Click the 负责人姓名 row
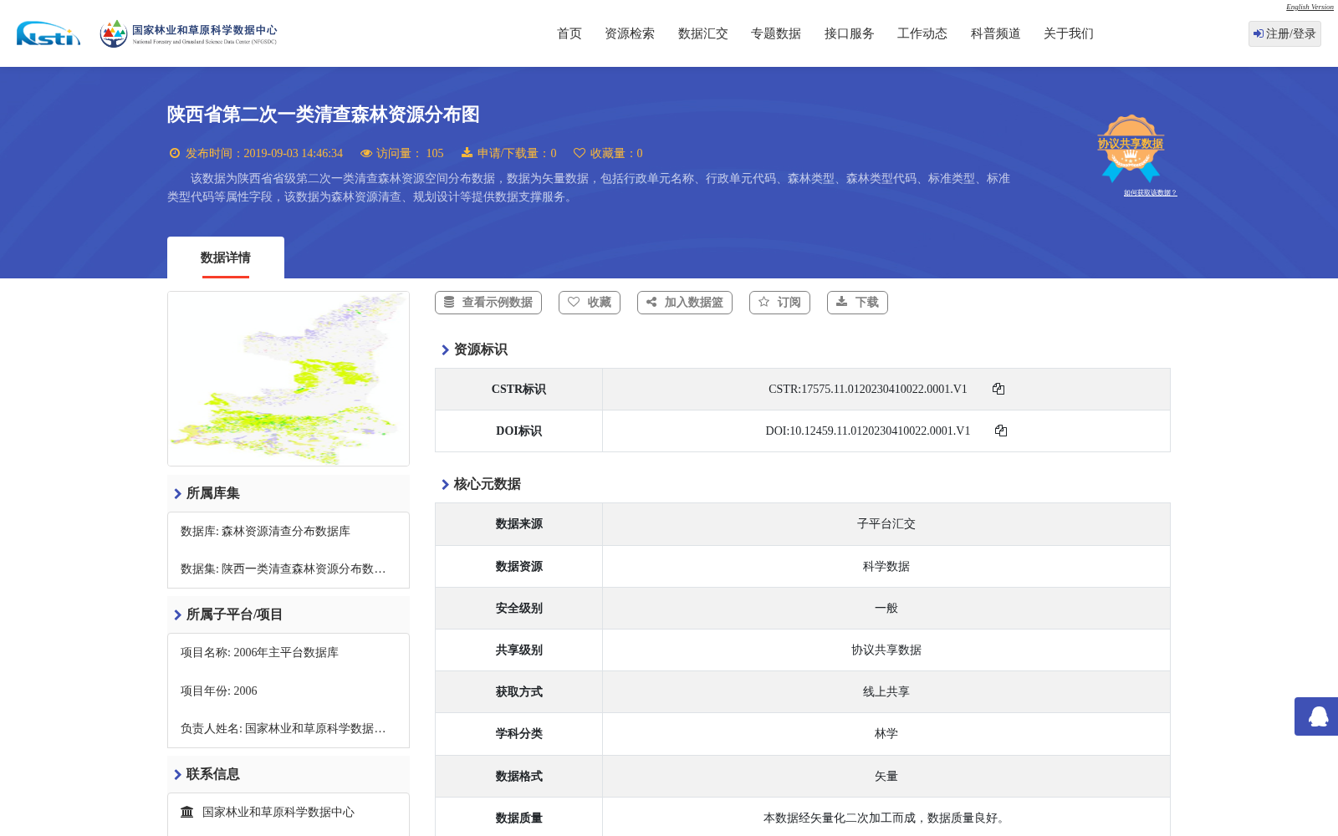1338x836 pixels. 289,729
